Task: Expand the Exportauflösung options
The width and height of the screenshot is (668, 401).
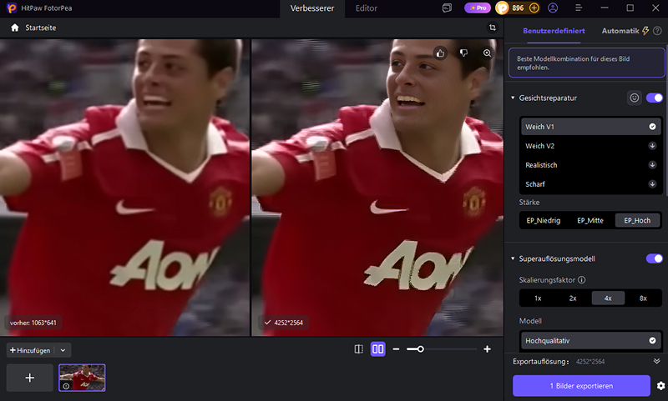Action: [x=656, y=362]
